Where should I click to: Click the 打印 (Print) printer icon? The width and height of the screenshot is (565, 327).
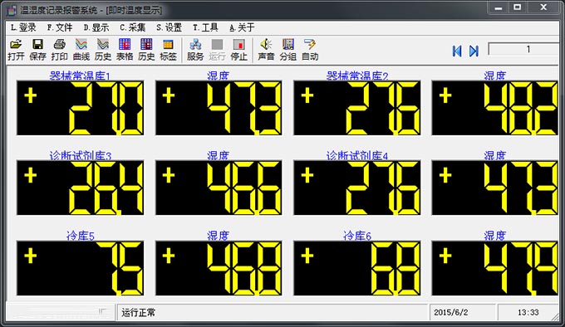point(59,50)
